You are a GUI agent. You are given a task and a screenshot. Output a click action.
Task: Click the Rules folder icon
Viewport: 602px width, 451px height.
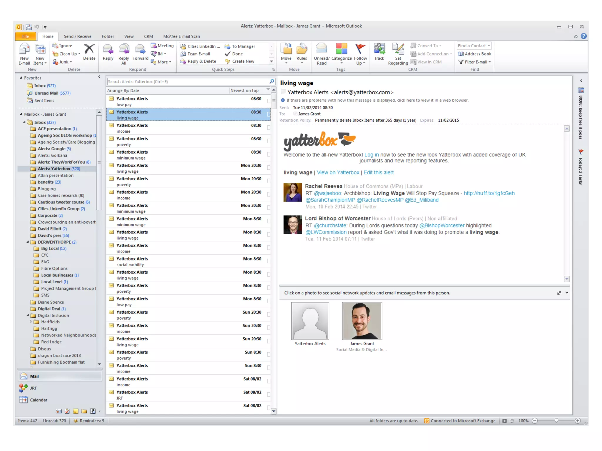coord(302,49)
